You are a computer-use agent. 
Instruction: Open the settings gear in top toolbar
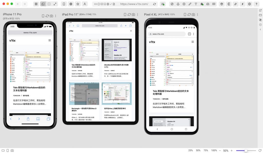pos(249,4)
